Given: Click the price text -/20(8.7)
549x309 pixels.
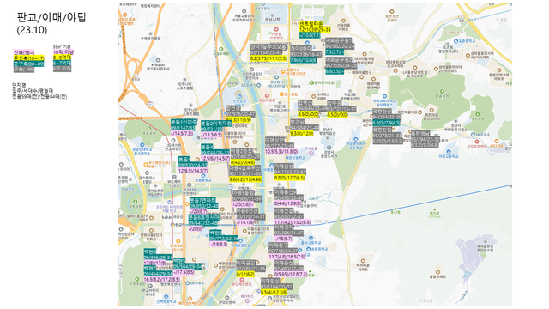Looking at the screenshot, I should 198,212.
